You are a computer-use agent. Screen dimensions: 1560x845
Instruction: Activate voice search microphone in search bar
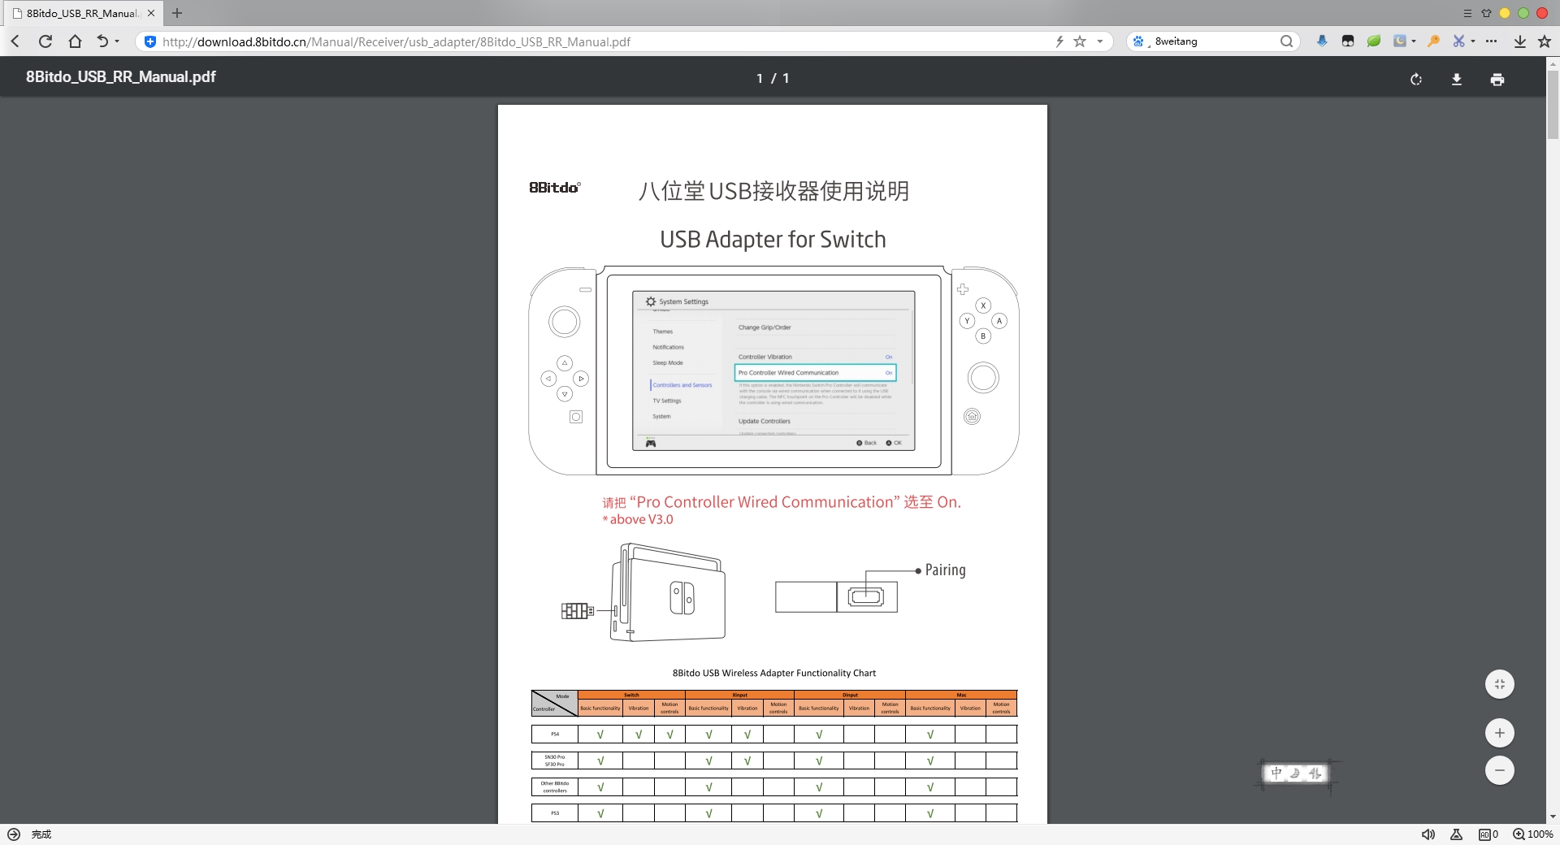pos(1322,41)
